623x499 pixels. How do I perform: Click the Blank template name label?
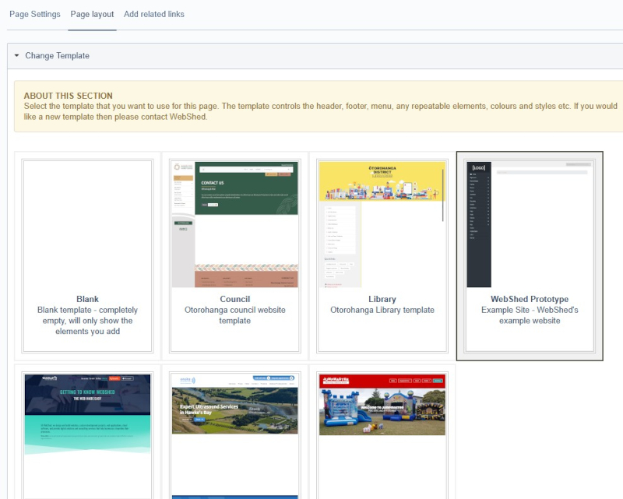(87, 299)
